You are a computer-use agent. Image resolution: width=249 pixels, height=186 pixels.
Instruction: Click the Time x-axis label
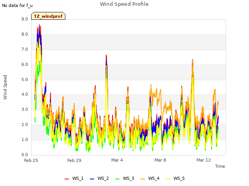[220, 166]
